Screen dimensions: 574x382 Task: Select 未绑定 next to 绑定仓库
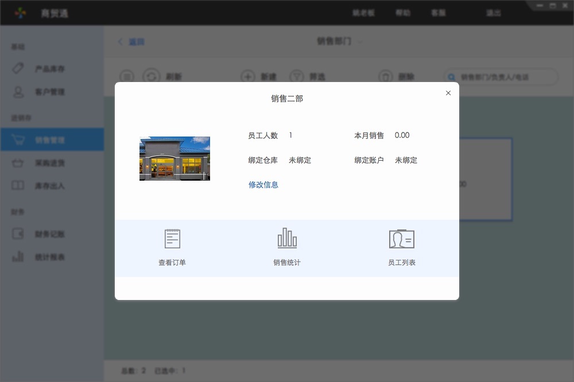pyautogui.click(x=300, y=160)
